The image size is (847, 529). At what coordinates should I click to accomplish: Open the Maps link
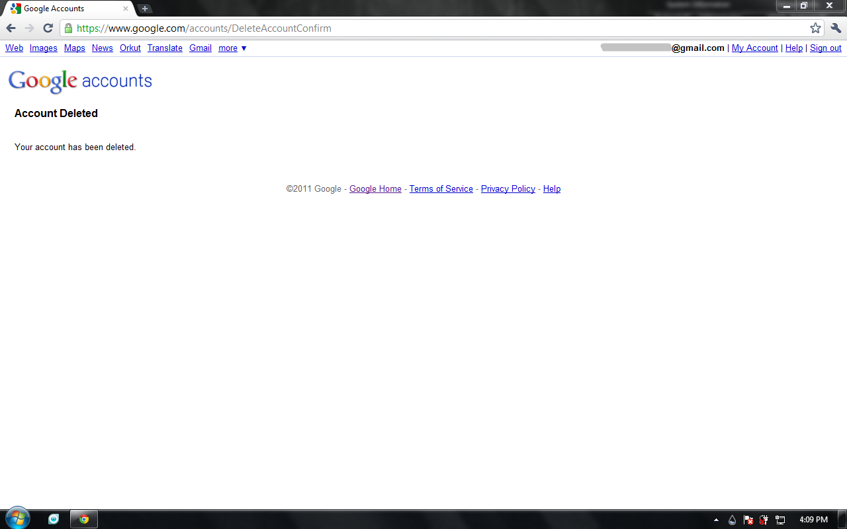point(75,48)
